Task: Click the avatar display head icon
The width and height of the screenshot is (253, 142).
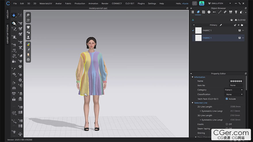Action: pos(28,37)
